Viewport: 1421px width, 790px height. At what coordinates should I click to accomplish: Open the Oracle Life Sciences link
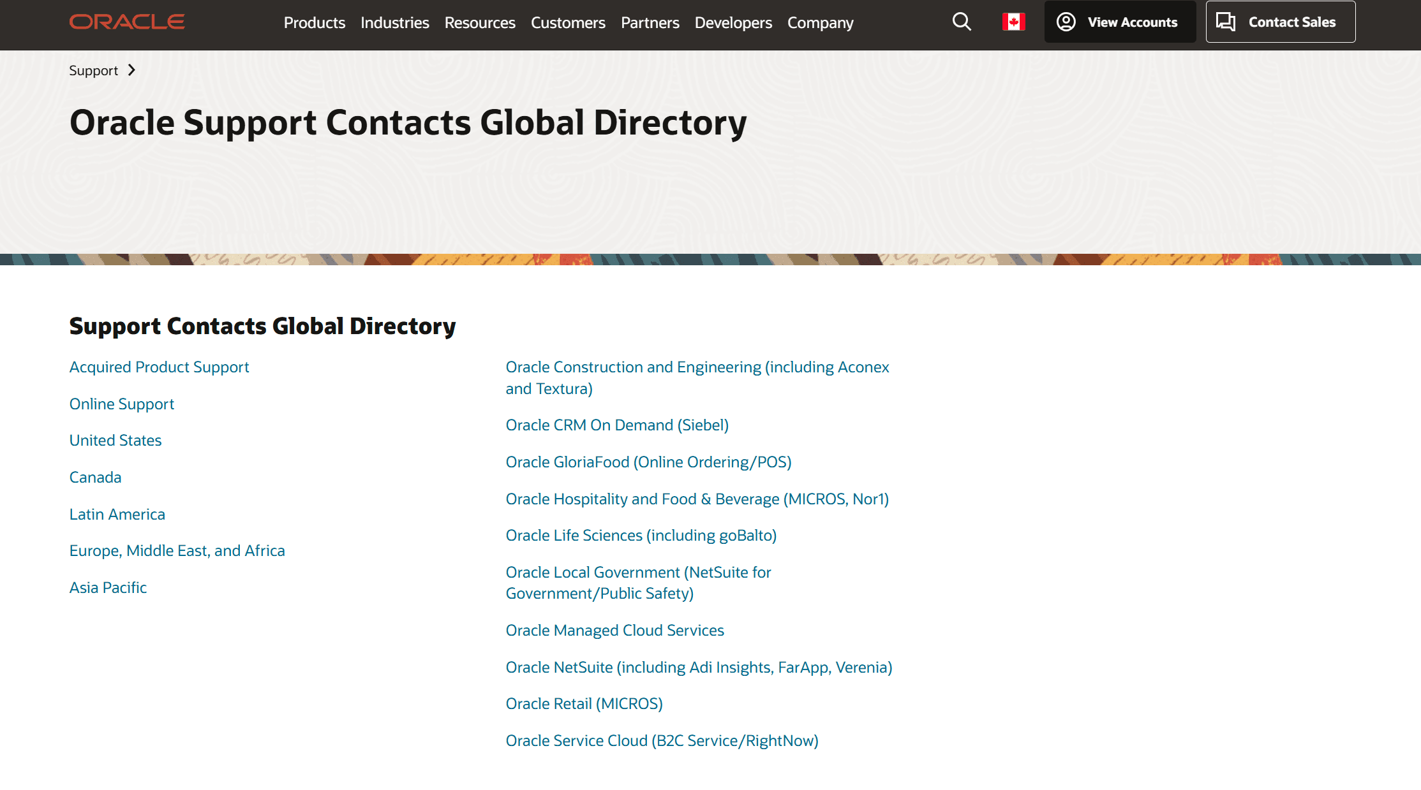[x=641, y=536]
